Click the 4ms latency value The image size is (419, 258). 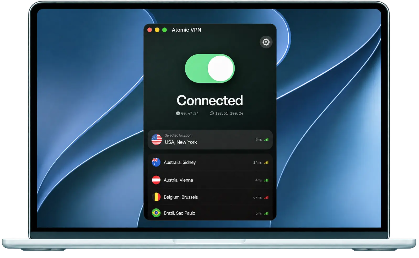(x=259, y=180)
